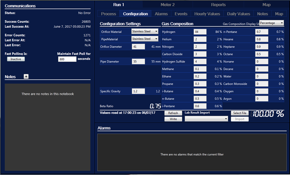The height and width of the screenshot is (175, 290).
Task: Open the Reports tab
Action: 218,5
